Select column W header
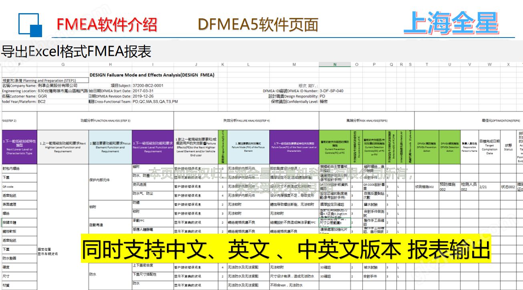Image resolution: width=523 pixels, height=290 pixels. pyautogui.click(x=489, y=64)
